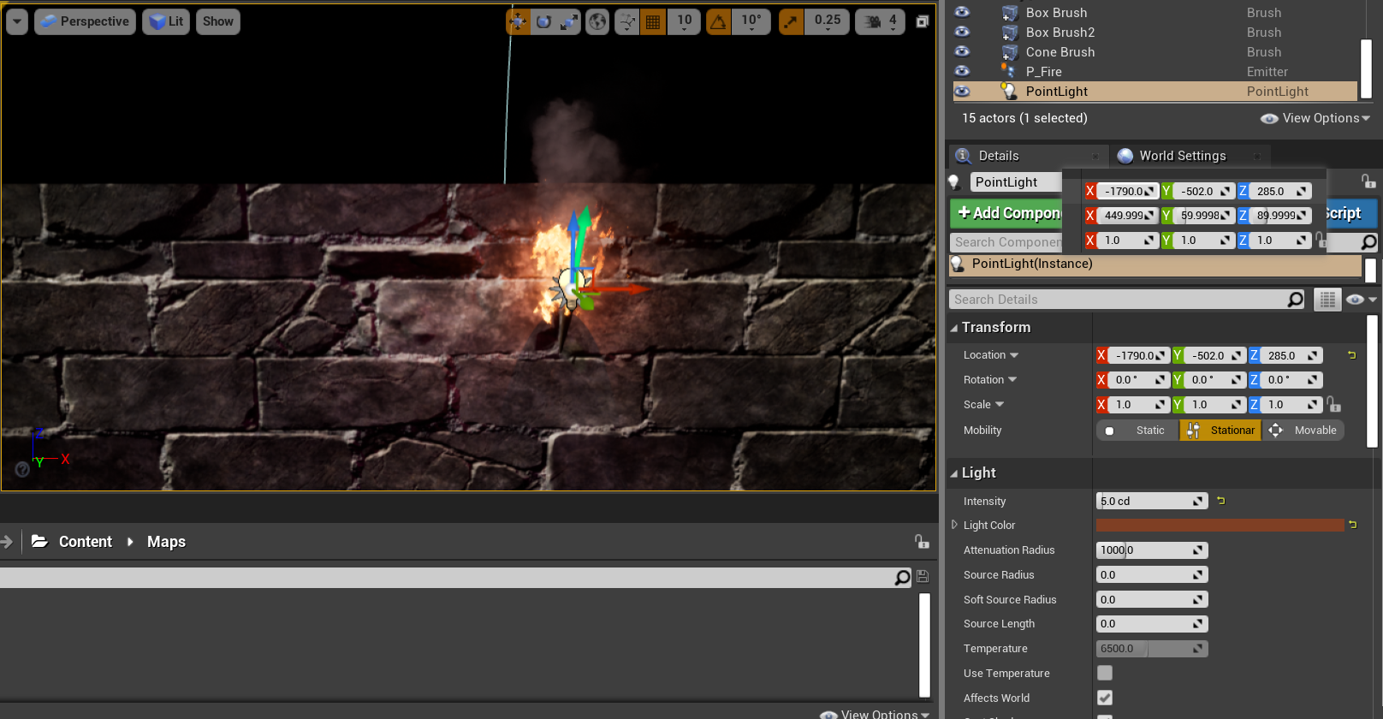Open the Light Color swatch picker
Image resolution: width=1383 pixels, height=719 pixels.
[1220, 526]
